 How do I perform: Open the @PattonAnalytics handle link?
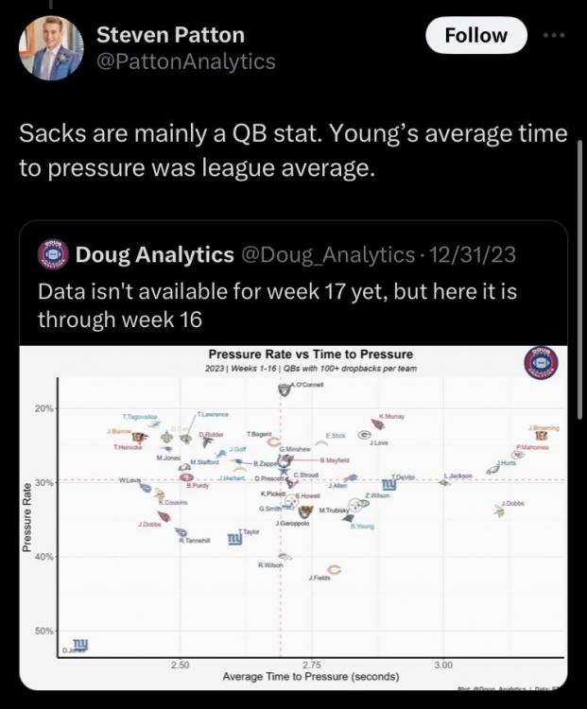pos(186,61)
